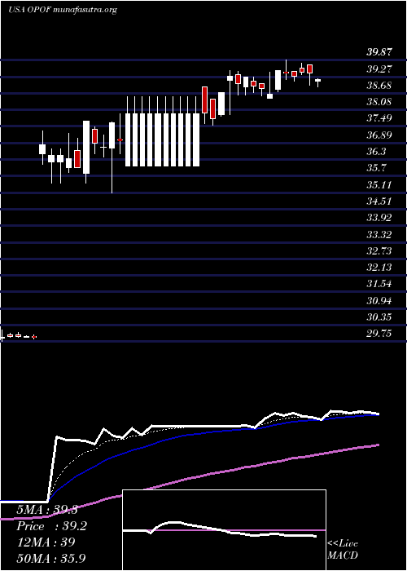Select the 36.89 price axis label
Image resolution: width=407 pixels, height=571 pixels.
point(379,135)
